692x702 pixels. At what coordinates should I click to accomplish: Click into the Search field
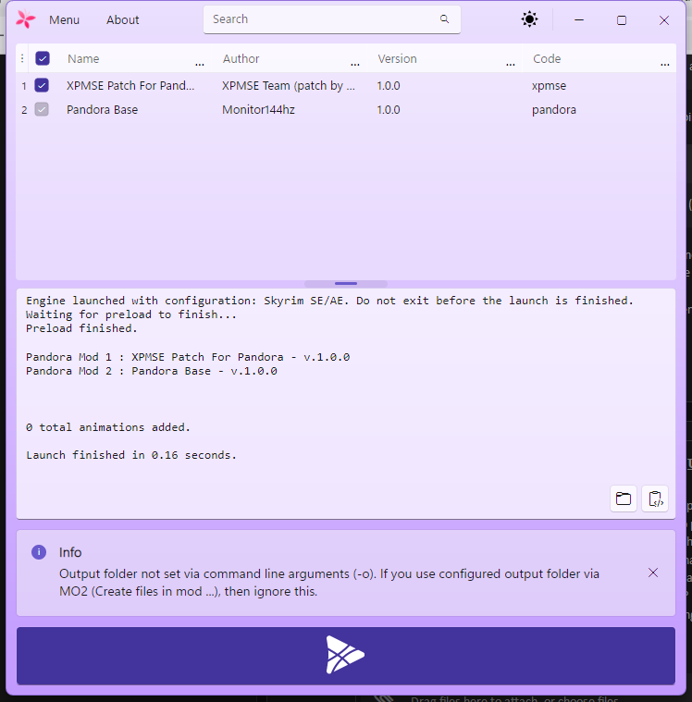click(331, 19)
